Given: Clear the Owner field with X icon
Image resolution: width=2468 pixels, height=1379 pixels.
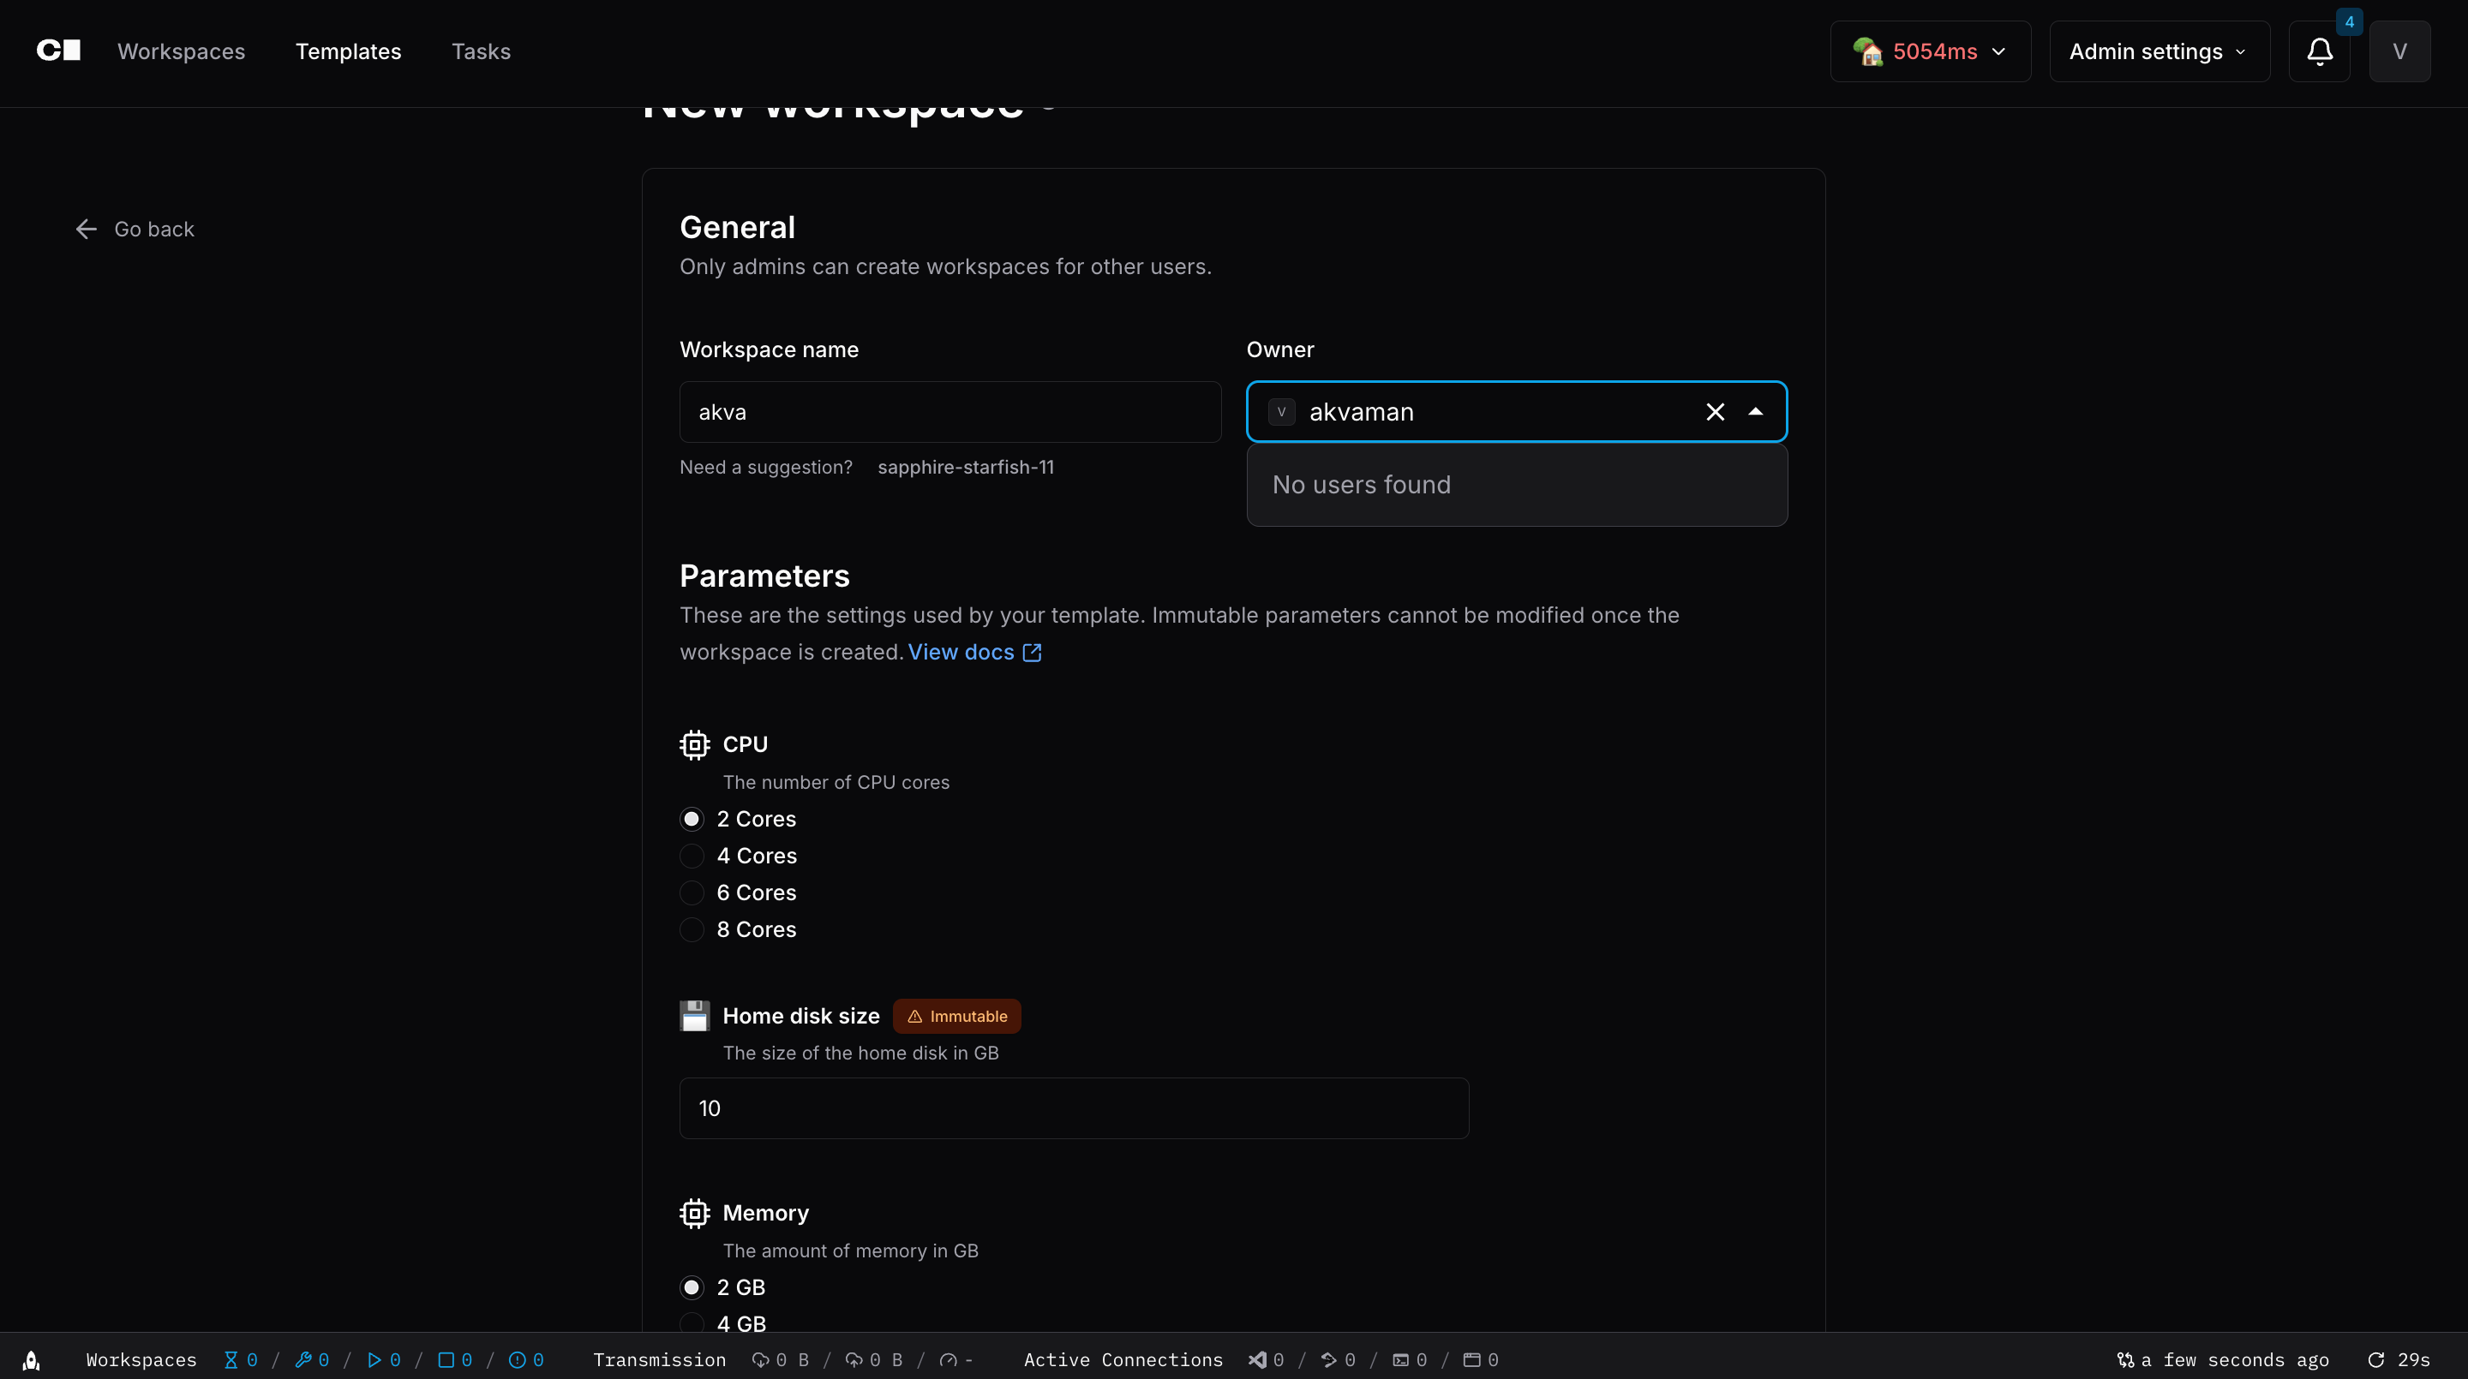Looking at the screenshot, I should tap(1715, 412).
